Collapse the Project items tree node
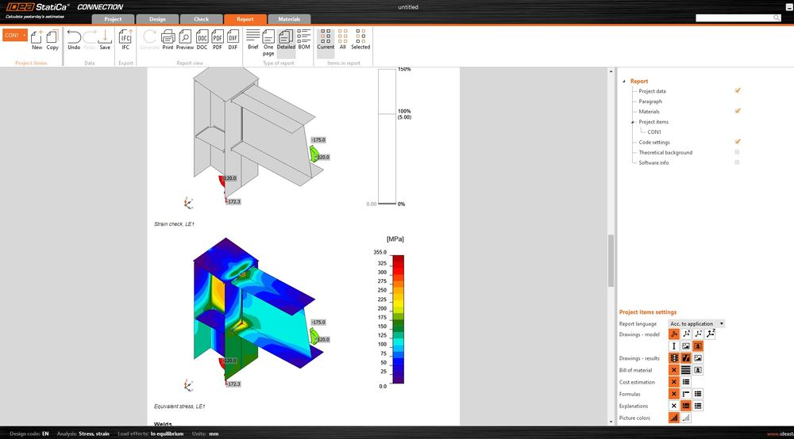Viewport: 794px width, 439px height. point(633,122)
